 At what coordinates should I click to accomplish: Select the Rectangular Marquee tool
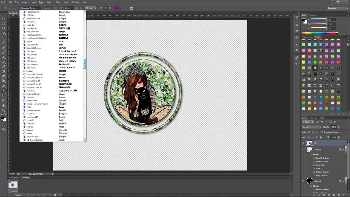4,23
